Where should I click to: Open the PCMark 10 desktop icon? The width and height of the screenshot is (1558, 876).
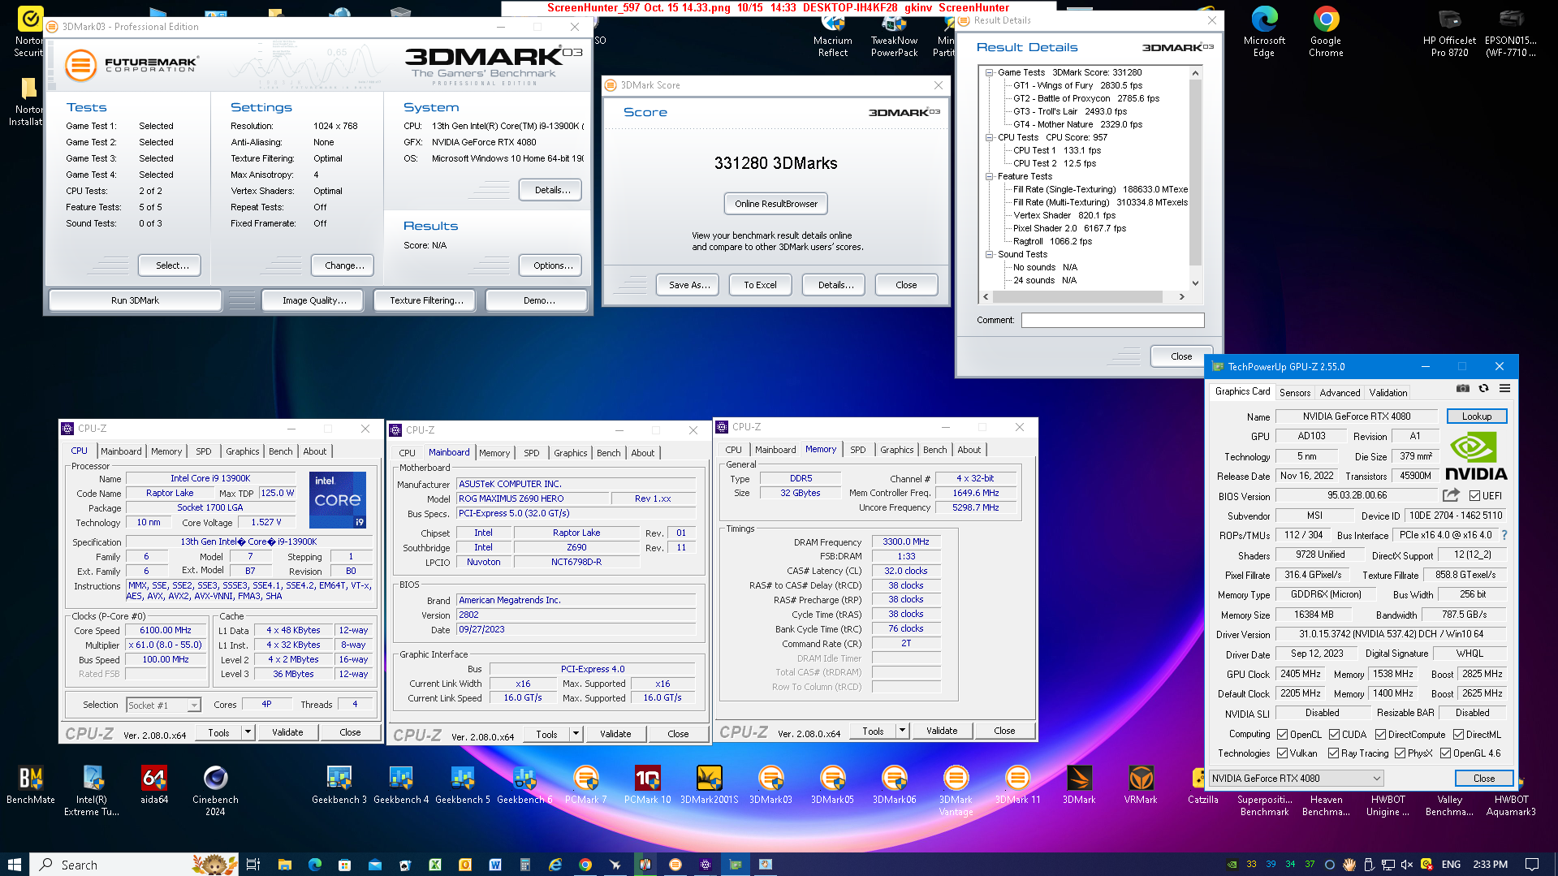[648, 785]
